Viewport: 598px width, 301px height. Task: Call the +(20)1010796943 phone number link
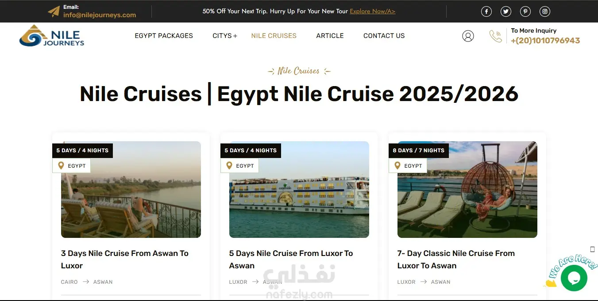tap(545, 41)
